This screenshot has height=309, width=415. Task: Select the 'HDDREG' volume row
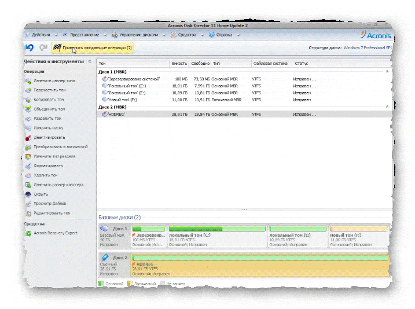pos(244,115)
